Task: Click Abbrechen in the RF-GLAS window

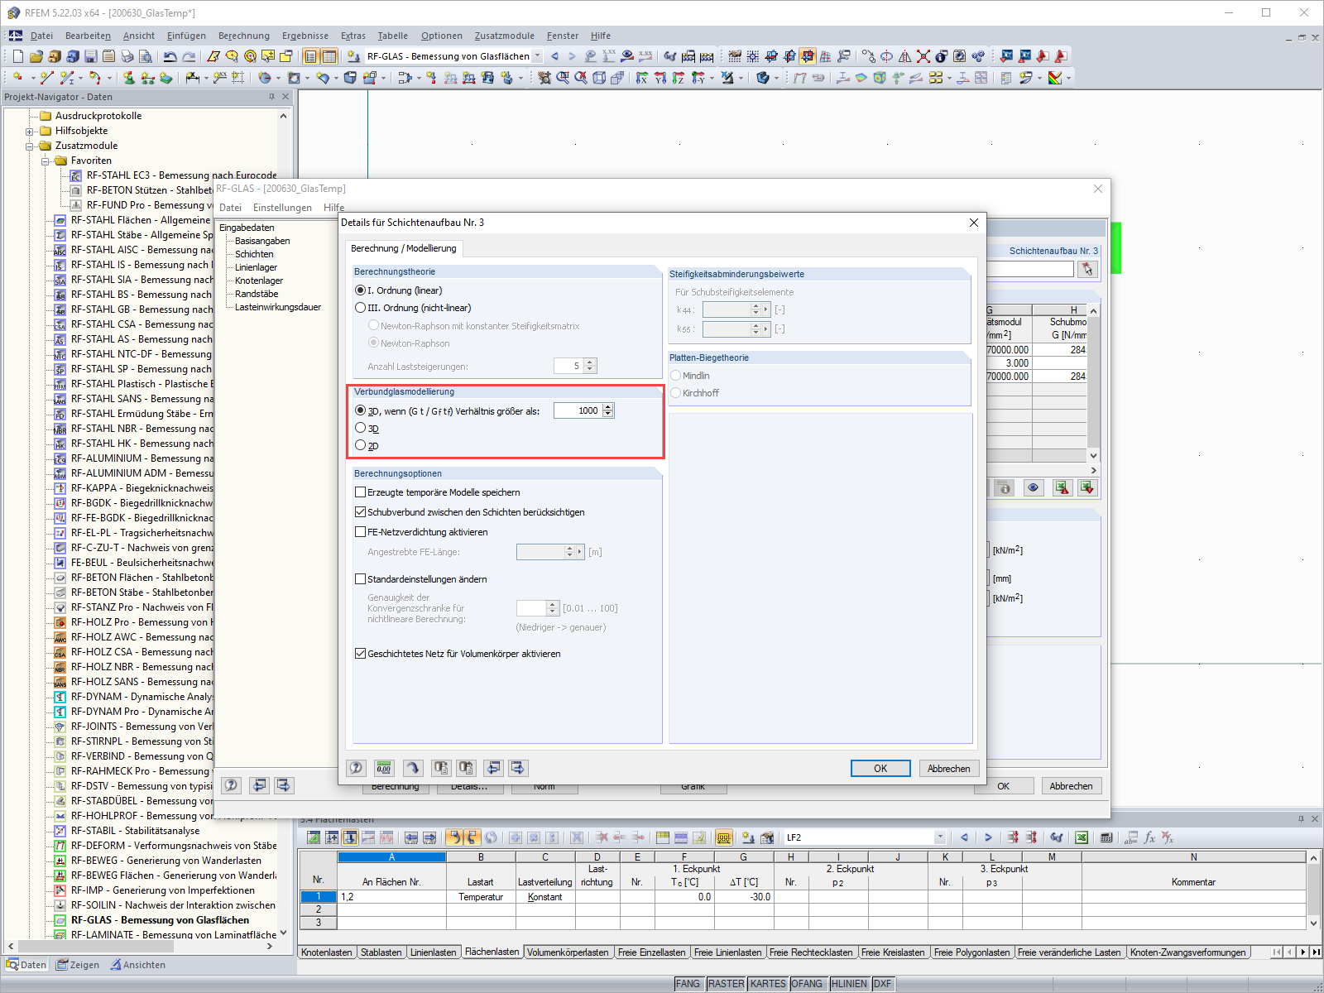Action: (x=1072, y=786)
